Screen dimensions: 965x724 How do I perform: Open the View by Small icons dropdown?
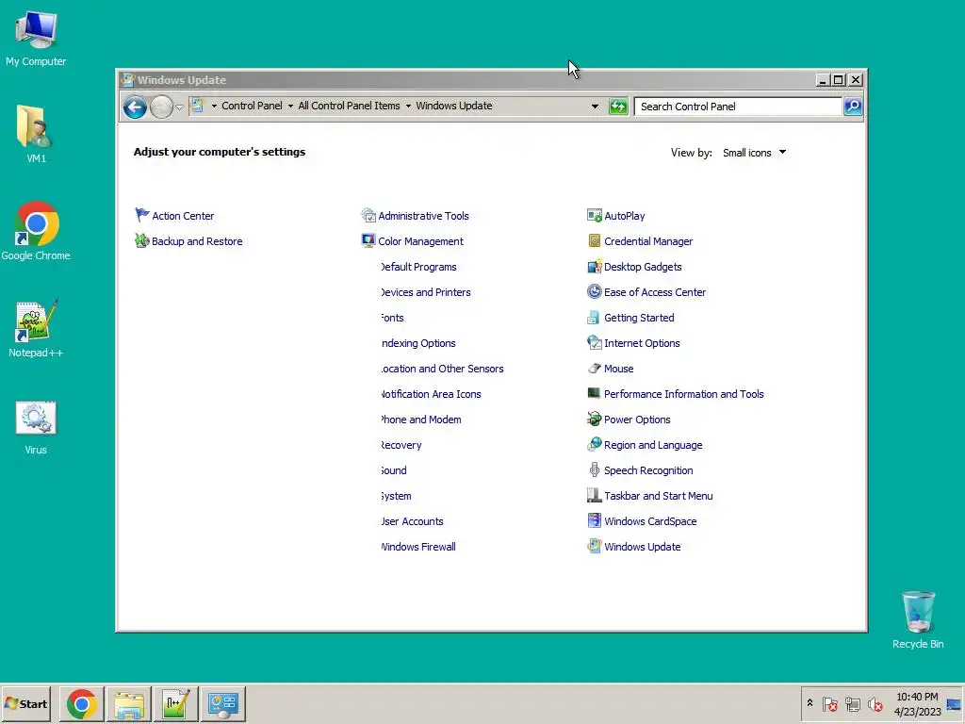(755, 153)
